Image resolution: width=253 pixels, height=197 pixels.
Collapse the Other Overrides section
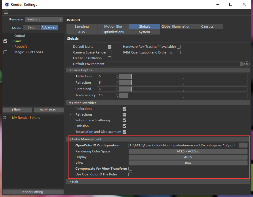tap(70, 103)
